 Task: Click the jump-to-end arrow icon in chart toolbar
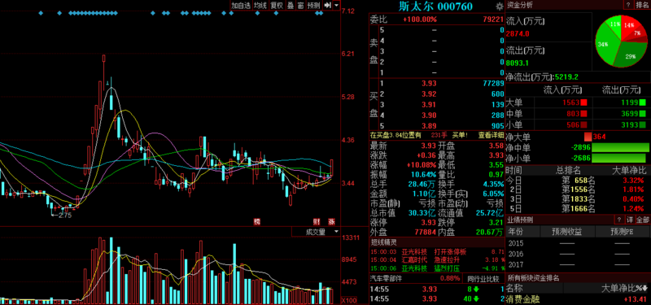click(327, 6)
